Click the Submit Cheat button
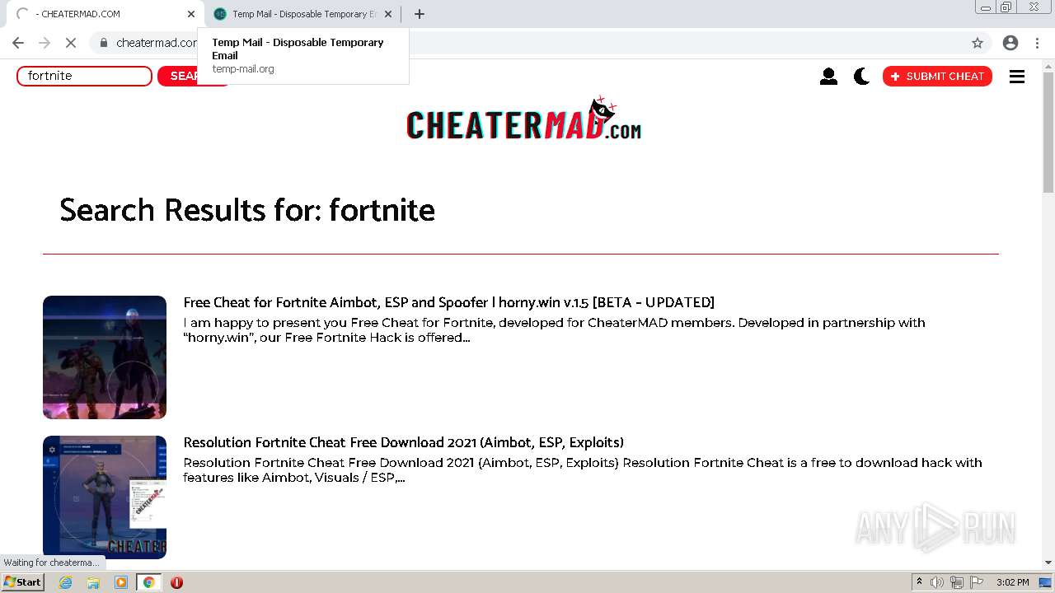Viewport: 1055px width, 593px height. (937, 76)
